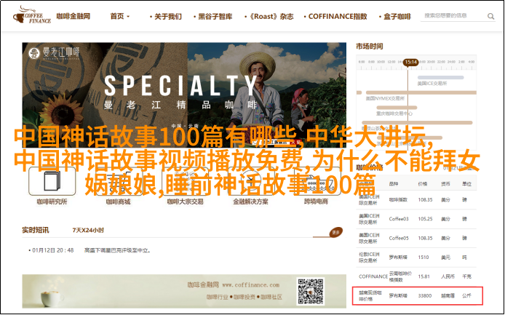Select the 千克 unit cell
Screen dimensions: 505x315
point(466,276)
